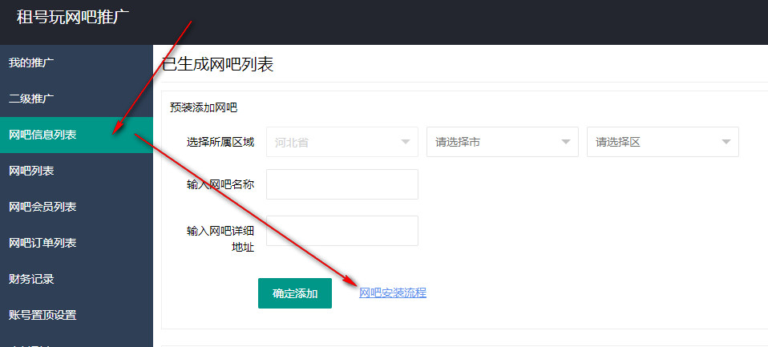Click the 选择所属区域 field label

coord(220,143)
